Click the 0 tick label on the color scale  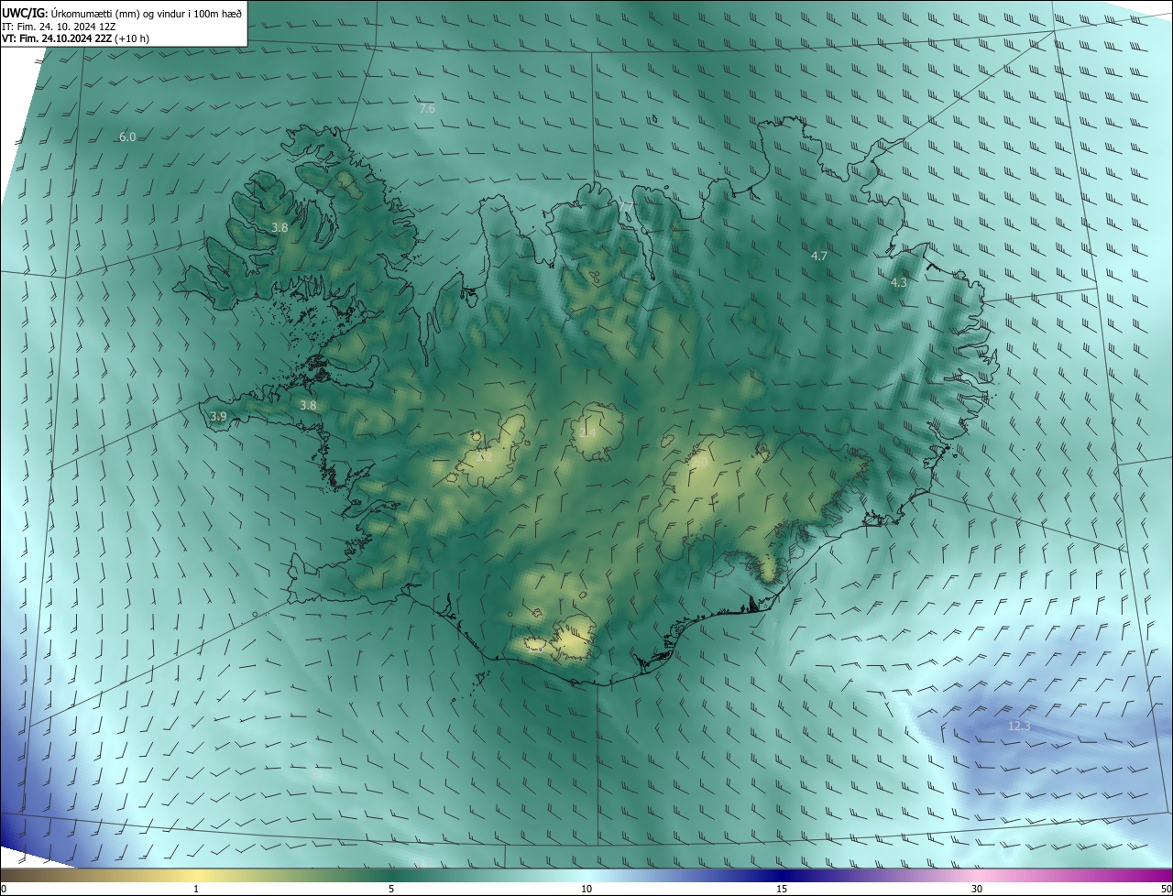point(4,889)
